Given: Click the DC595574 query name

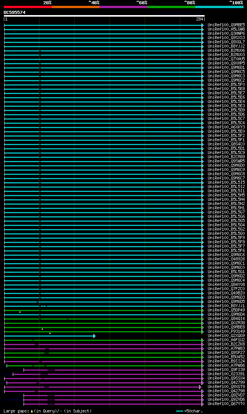Looking at the screenshot, I should tap(15, 12).
